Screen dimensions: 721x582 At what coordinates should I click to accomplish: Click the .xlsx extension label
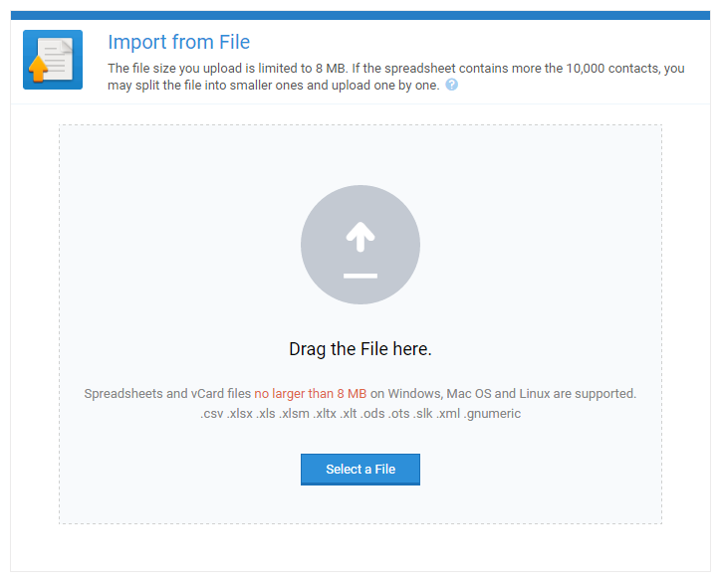[x=240, y=414]
